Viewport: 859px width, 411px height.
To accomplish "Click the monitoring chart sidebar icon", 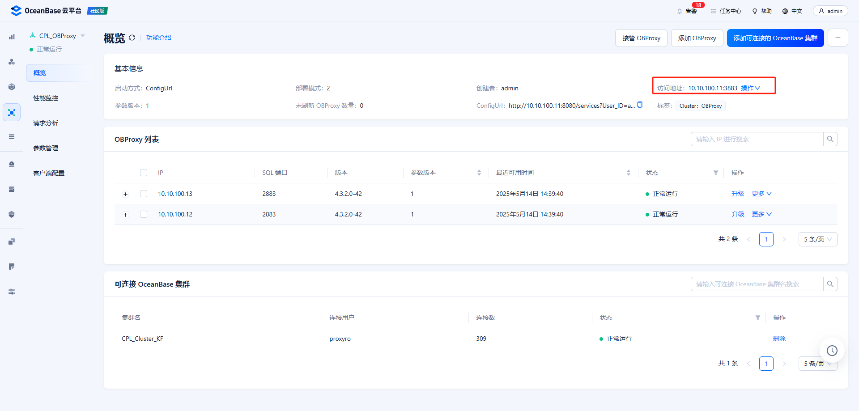I will pyautogui.click(x=12, y=190).
